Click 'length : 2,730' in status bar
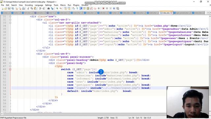The height and width of the screenshot is (119, 211). 103,118
